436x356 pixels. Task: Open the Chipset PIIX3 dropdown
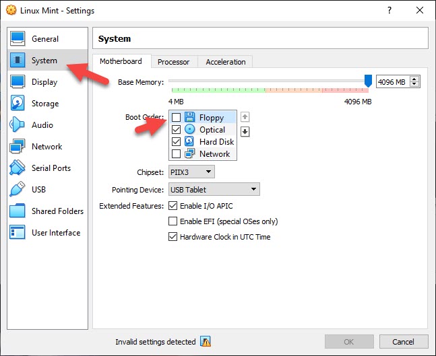[x=191, y=172]
